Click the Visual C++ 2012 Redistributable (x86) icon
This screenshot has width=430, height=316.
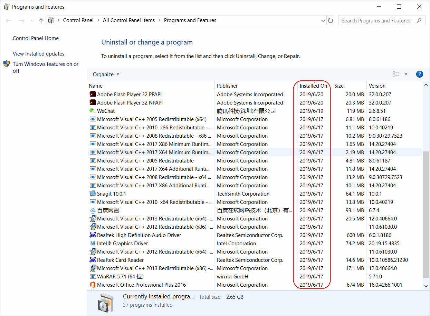pos(93,227)
